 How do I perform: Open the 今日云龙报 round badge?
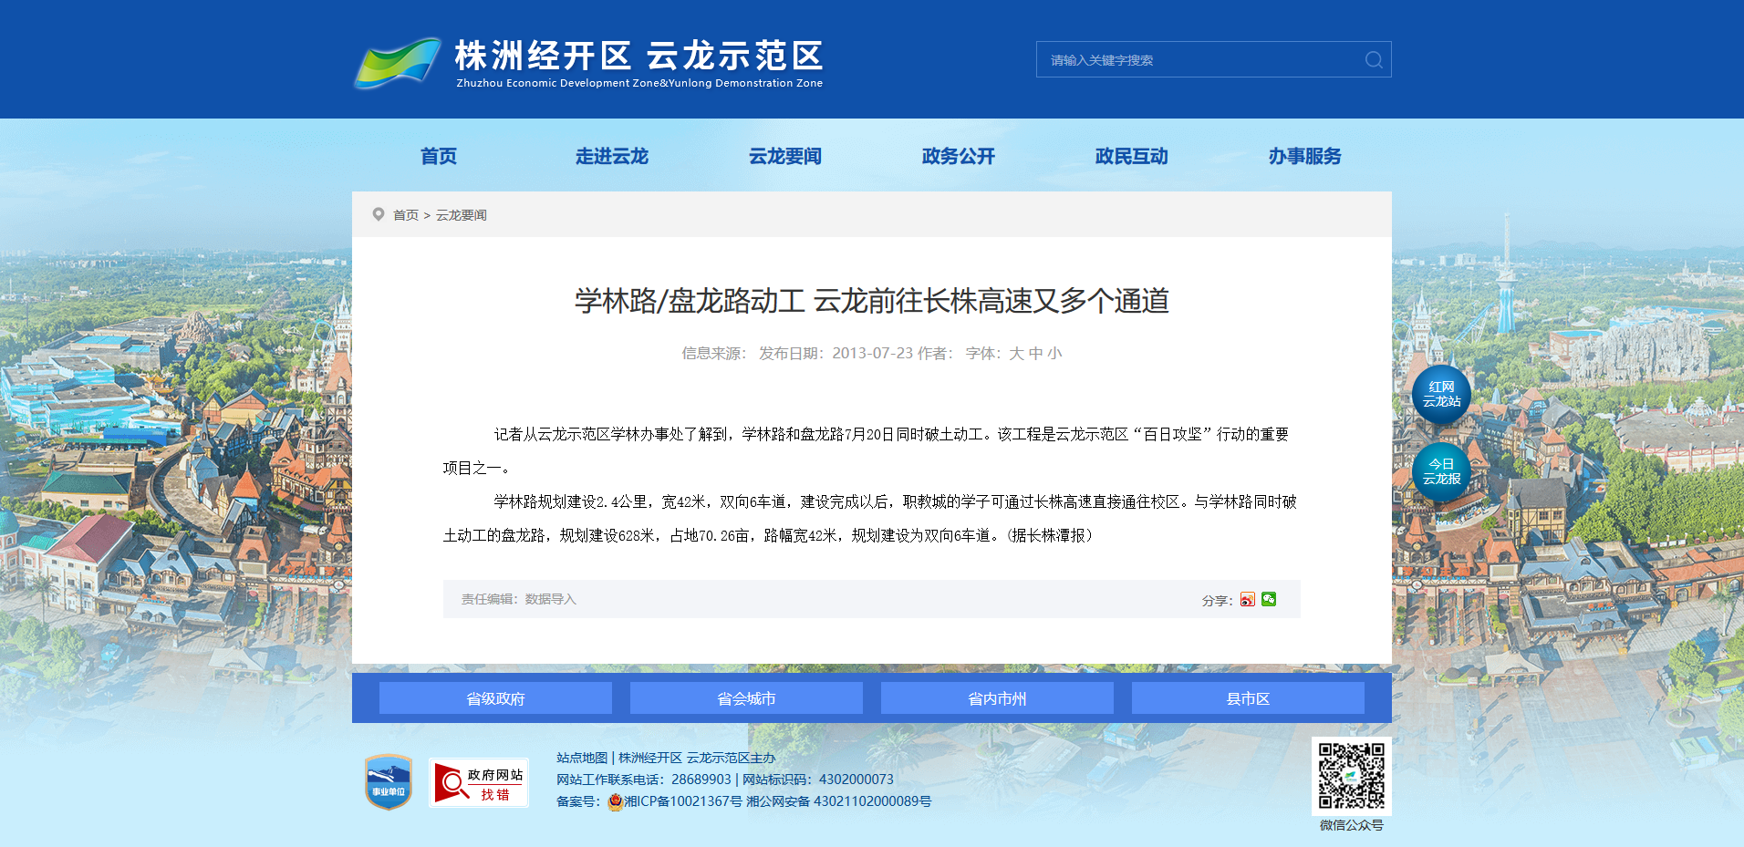(1441, 472)
